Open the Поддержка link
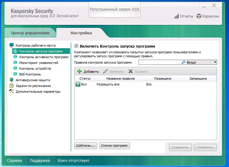229x167 pixels. coord(40,161)
